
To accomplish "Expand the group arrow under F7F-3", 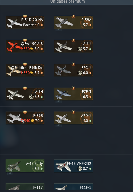I will pos(59,101).
